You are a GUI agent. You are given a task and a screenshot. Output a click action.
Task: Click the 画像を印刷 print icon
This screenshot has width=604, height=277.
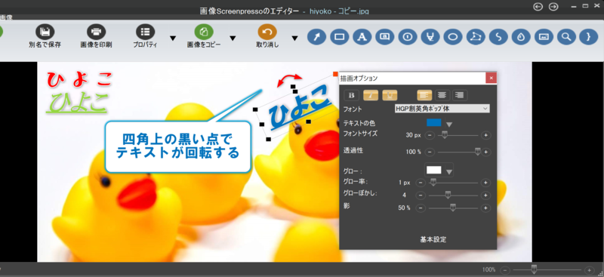tap(97, 32)
